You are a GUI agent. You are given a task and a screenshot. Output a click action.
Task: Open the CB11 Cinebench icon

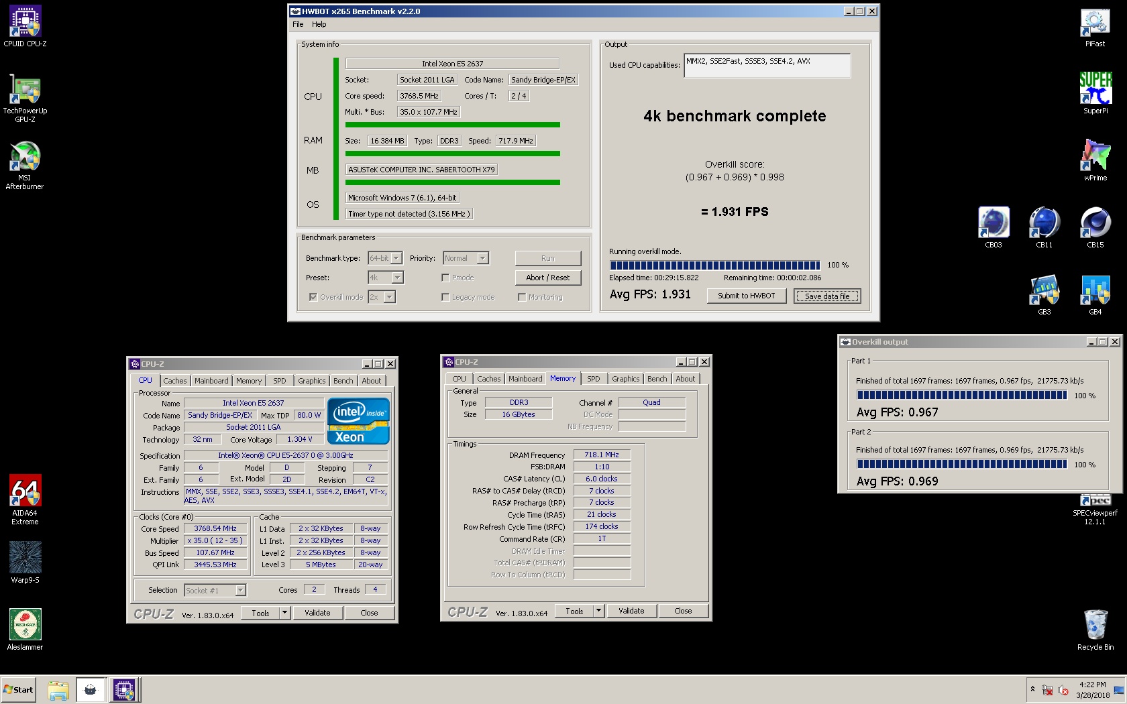[x=1044, y=227]
